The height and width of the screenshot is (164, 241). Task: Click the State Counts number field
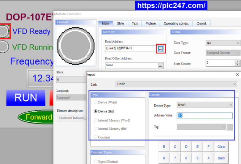pyautogui.click(x=220, y=63)
